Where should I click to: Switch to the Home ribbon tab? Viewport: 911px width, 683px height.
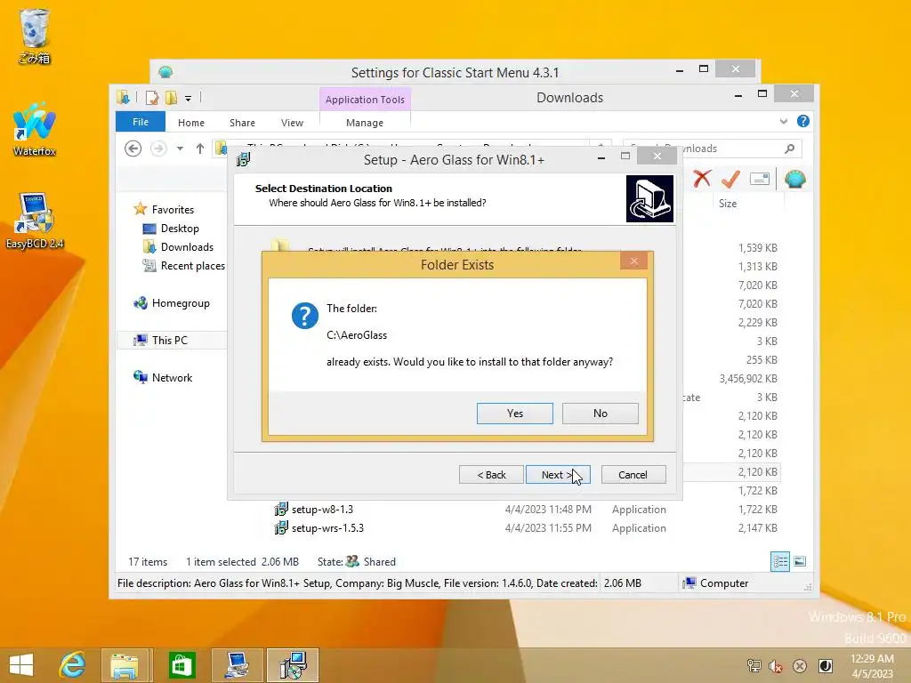(191, 123)
